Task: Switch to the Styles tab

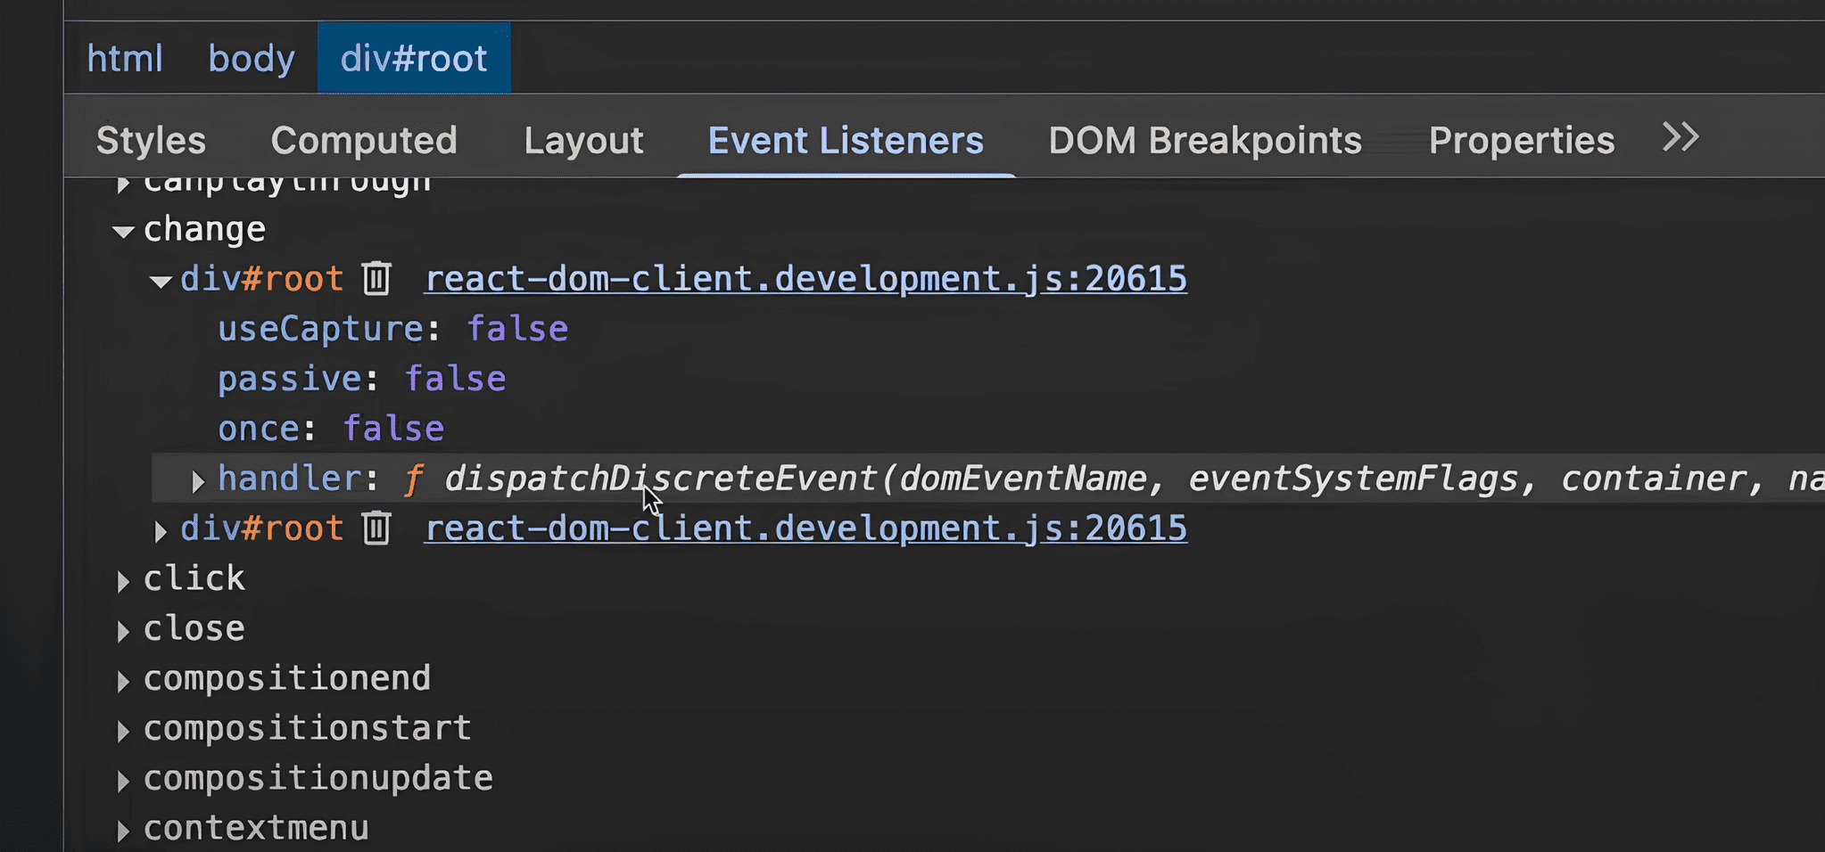Action: [151, 140]
